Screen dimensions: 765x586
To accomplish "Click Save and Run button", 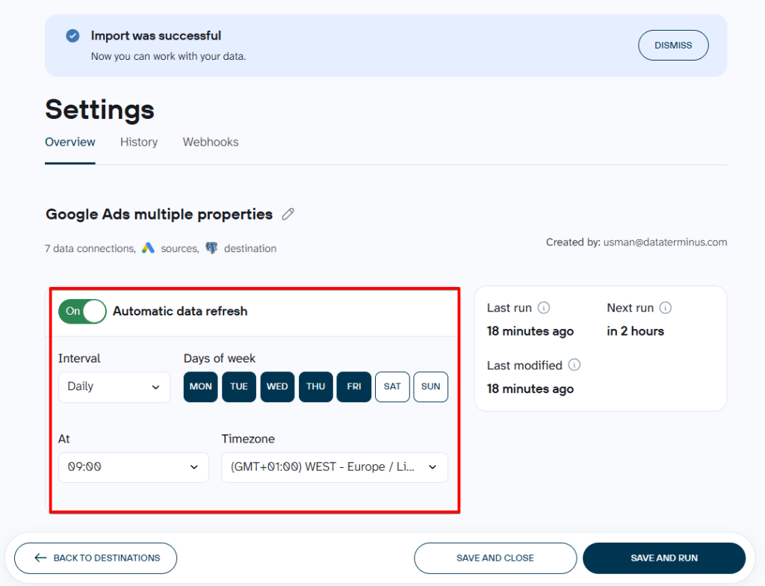I will (x=664, y=558).
